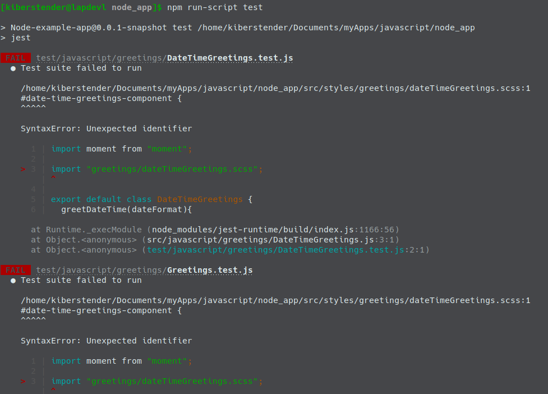Click the first SyntaxError: Unexpected identifier message

click(x=106, y=129)
